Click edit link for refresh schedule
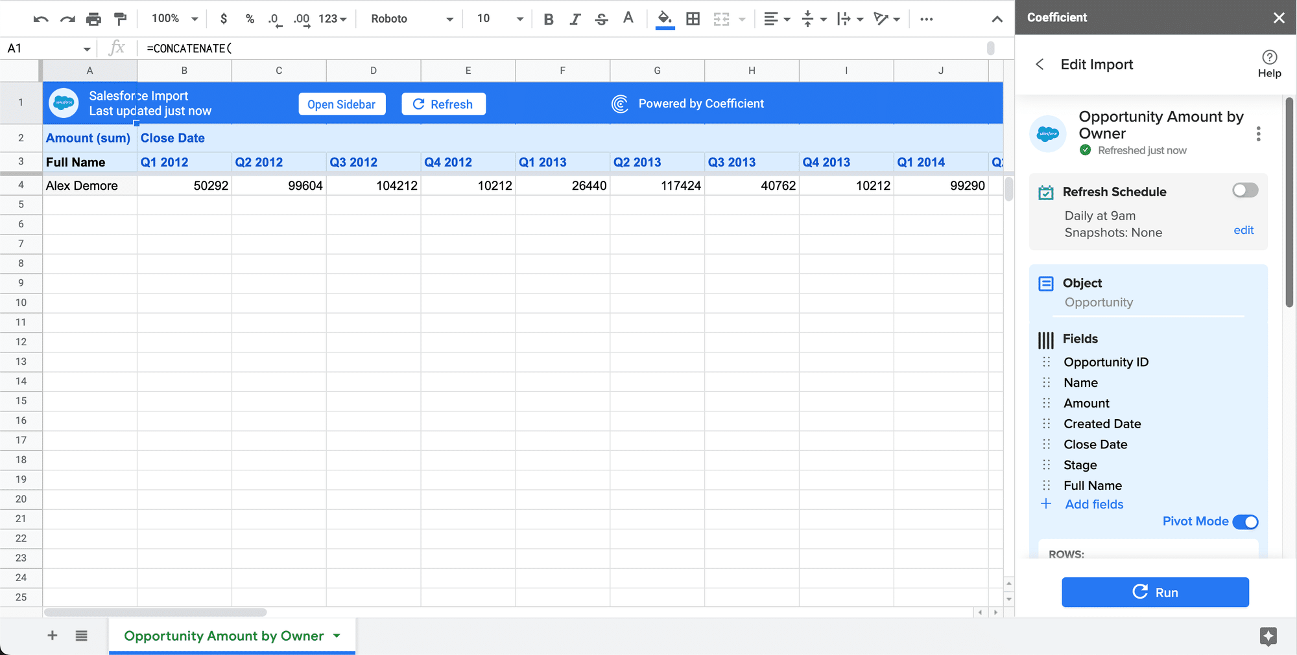 point(1243,230)
